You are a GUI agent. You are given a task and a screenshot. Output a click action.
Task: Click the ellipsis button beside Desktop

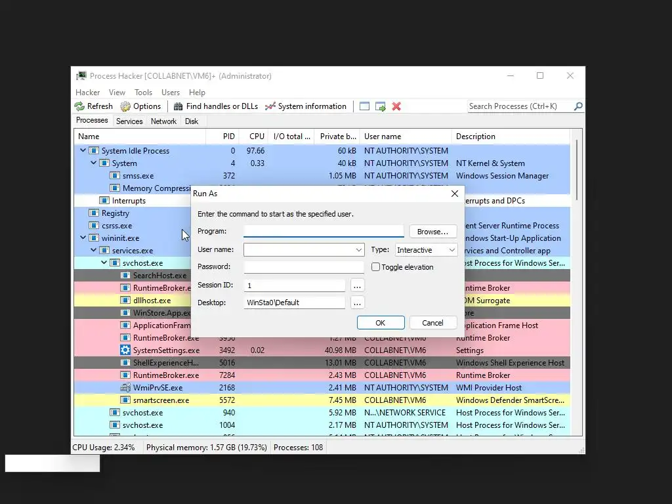click(357, 303)
